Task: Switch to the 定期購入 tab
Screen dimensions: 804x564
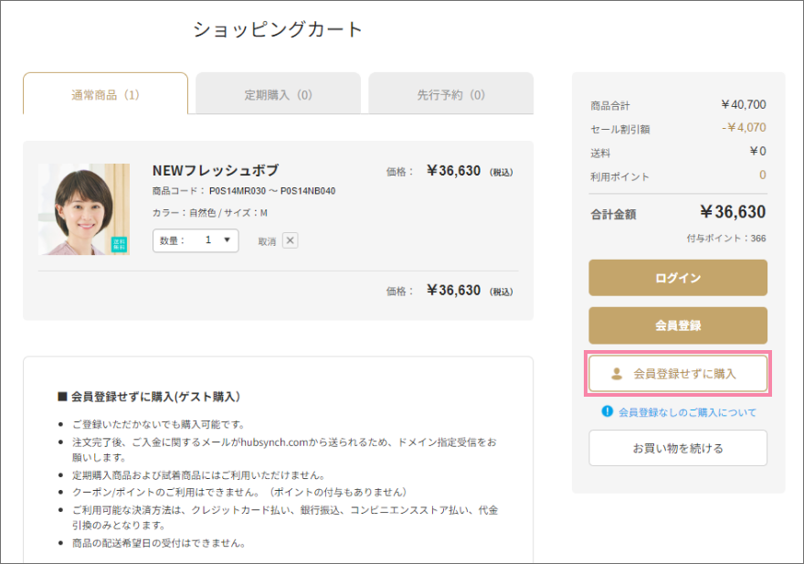Action: click(278, 92)
